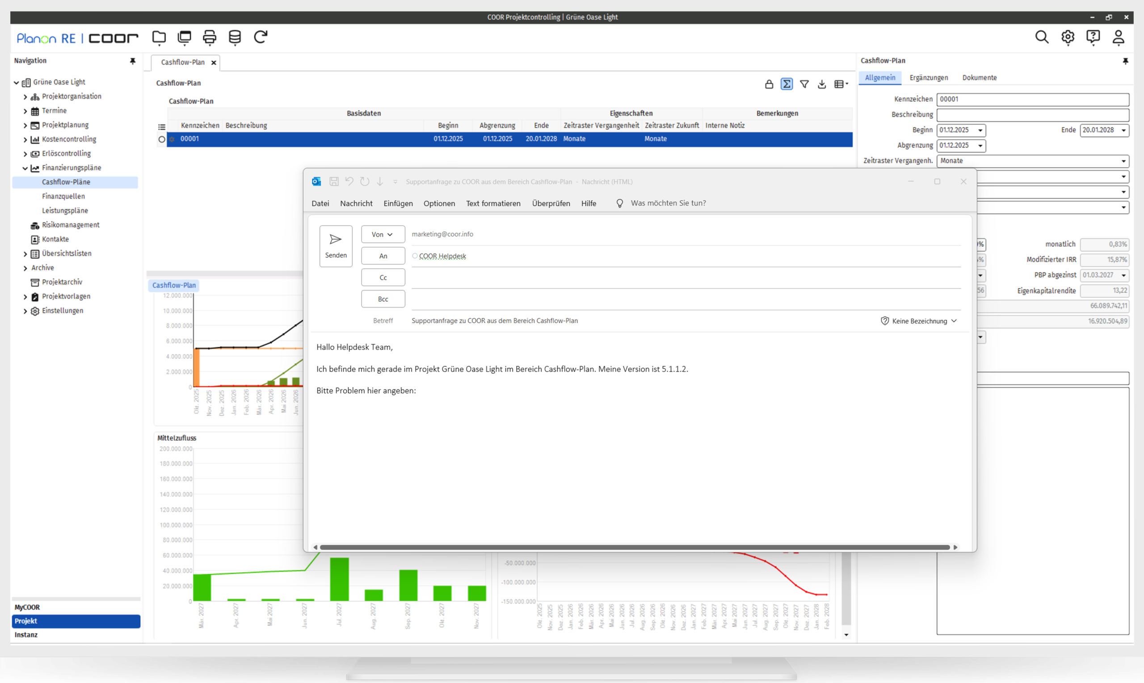Click the refresh icon in top toolbar

[261, 37]
